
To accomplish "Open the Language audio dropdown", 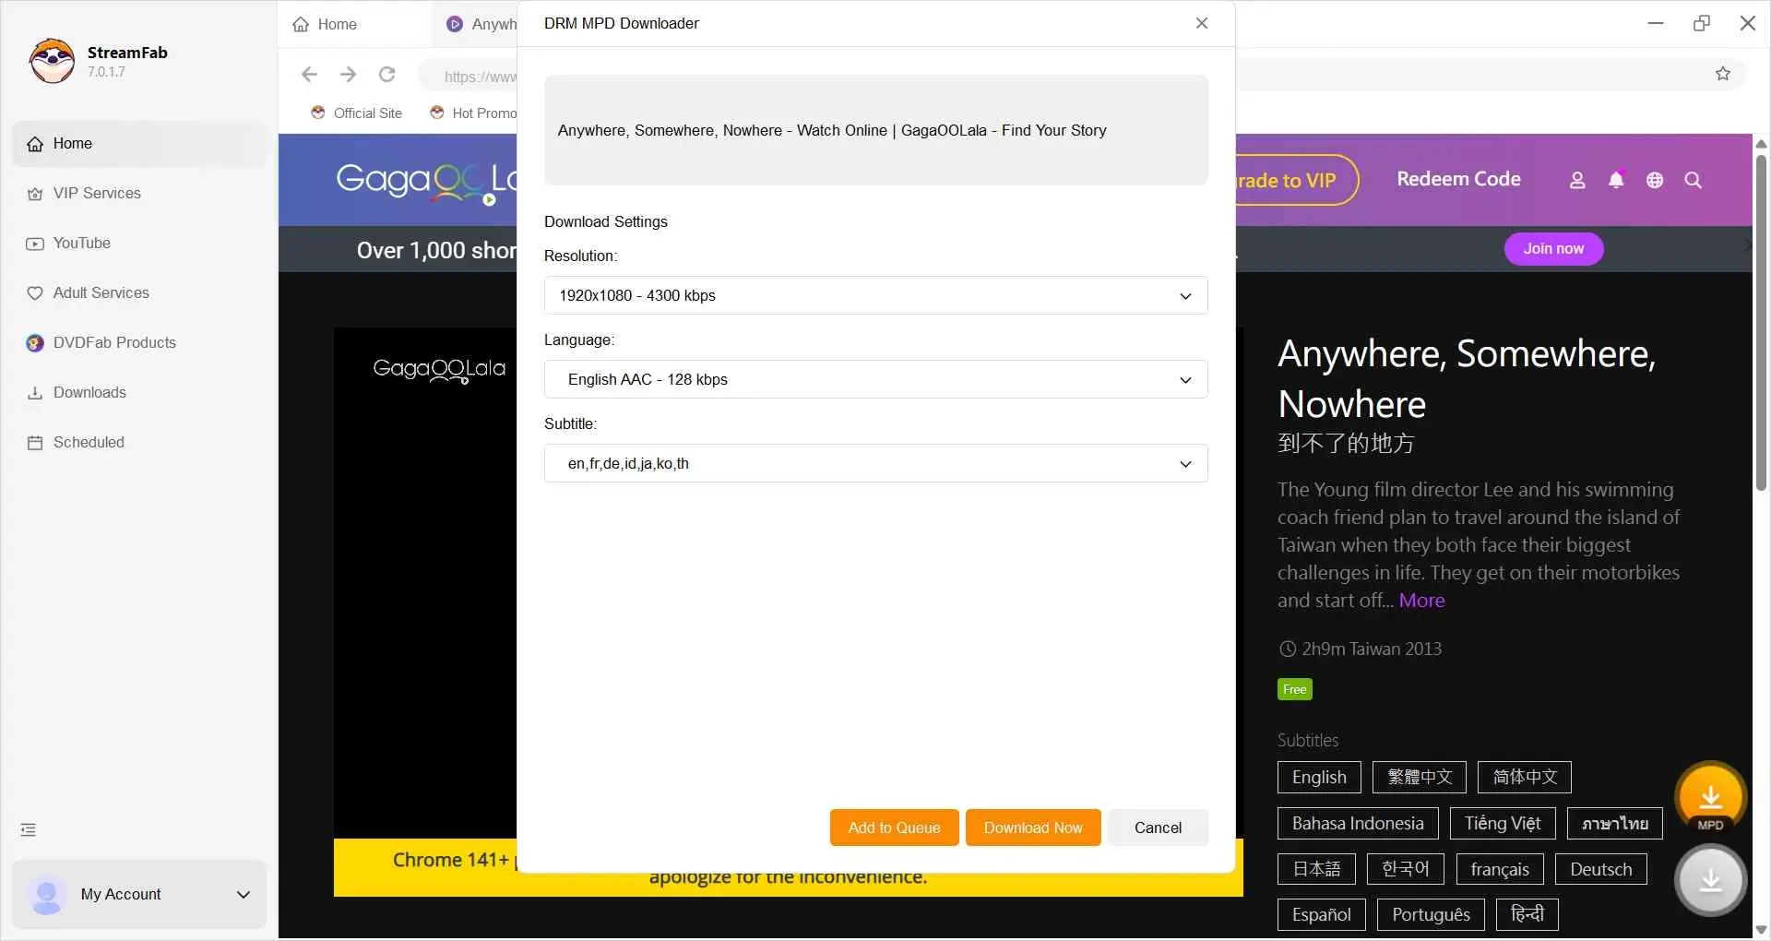I will click(875, 380).
